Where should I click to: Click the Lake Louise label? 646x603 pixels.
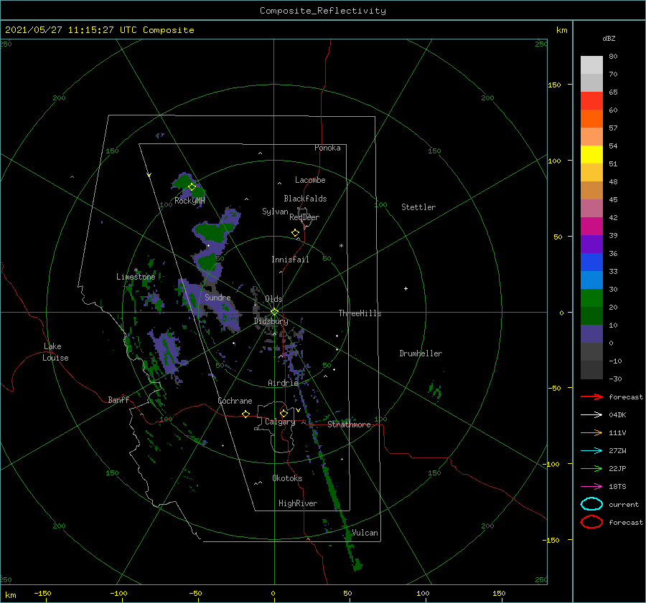point(55,352)
